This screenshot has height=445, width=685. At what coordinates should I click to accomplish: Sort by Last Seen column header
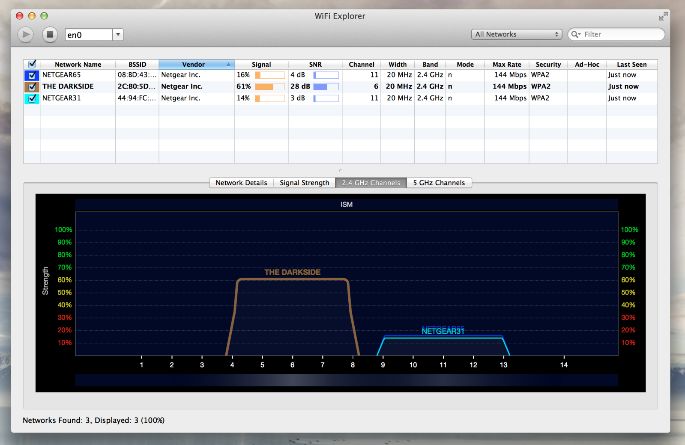pyautogui.click(x=632, y=65)
